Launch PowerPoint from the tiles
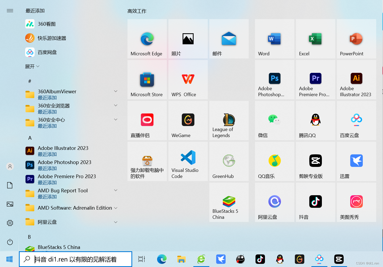 click(x=357, y=39)
